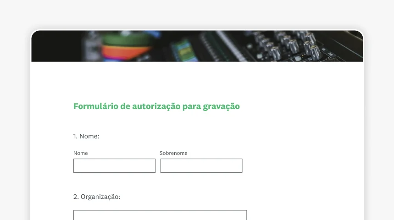The height and width of the screenshot is (220, 394).
Task: Click the word 'Formulário' in the title
Action: point(96,106)
